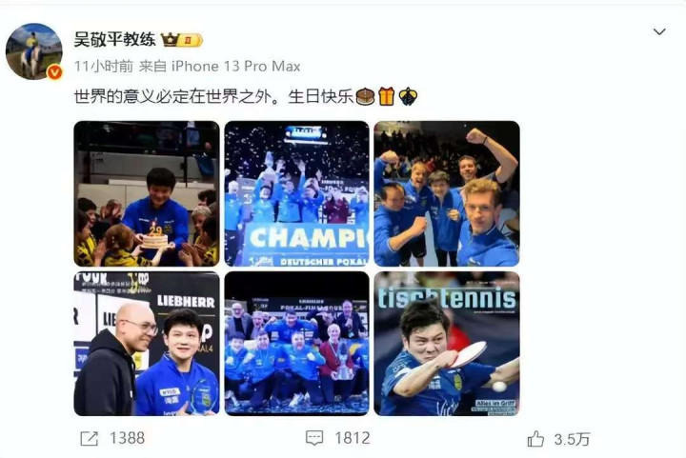The height and width of the screenshot is (458, 686).
Task: Open the Pokal group trophy photo
Action: pos(296,344)
